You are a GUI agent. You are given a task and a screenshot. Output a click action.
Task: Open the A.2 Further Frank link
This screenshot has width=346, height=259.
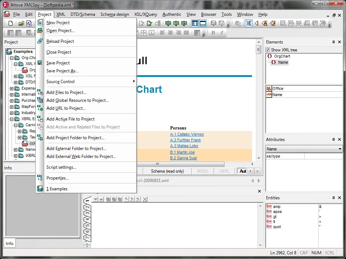[x=185, y=140]
